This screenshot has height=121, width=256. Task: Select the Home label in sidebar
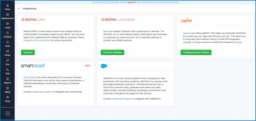7,9
